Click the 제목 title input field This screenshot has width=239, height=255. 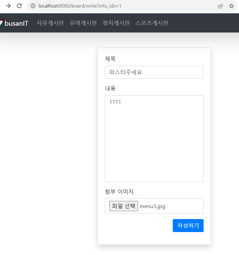tap(154, 72)
